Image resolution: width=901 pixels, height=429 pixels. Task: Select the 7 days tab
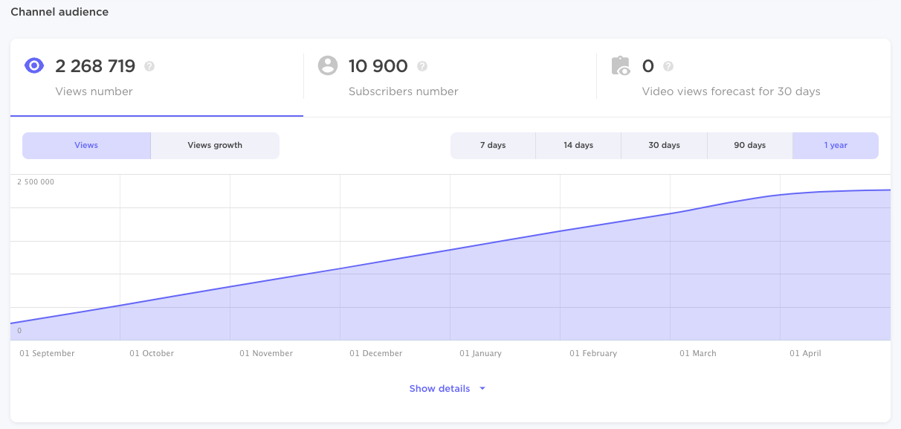click(x=493, y=145)
